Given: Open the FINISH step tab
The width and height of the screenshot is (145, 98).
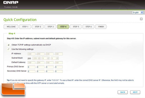Looking at the screenshot, I should (x=101, y=27).
